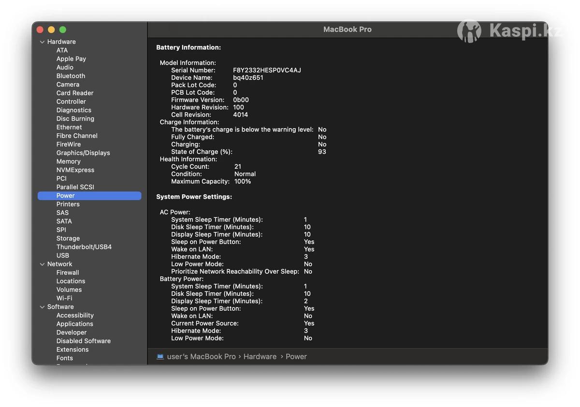Screen dimensions: 580x407
Task: Collapse the Hardware section chevron
Action: coord(42,42)
